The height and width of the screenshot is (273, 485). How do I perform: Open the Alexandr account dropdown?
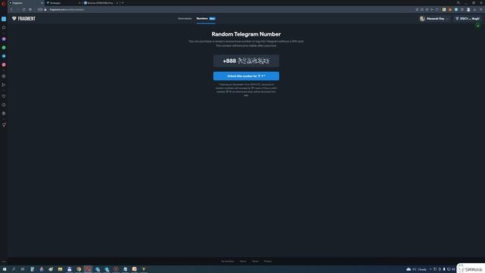pos(434,19)
